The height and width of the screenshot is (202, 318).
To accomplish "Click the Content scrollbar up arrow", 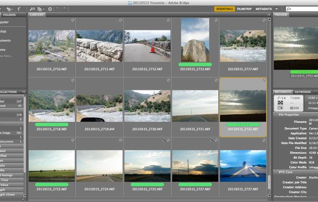I will [269, 19].
